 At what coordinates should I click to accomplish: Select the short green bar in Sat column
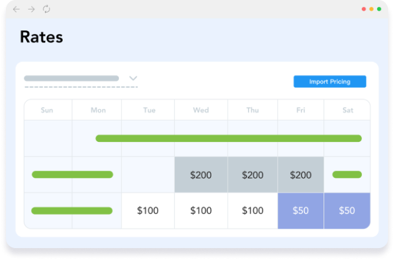(x=347, y=175)
